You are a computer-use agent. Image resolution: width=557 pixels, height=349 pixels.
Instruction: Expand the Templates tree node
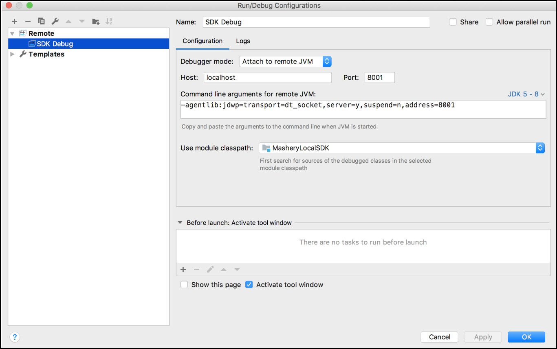(12, 54)
